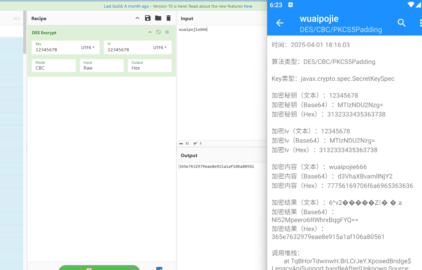Clear the recipe with the trash icon
Screen dimensions: 422x270
tap(169, 18)
